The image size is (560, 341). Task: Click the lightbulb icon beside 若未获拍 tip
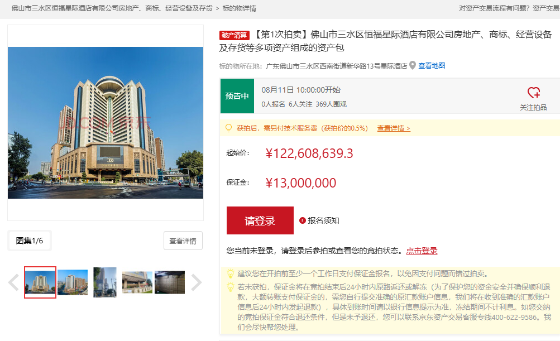coord(231,287)
